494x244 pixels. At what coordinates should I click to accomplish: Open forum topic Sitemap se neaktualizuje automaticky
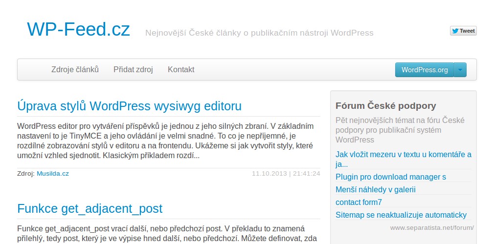click(401, 215)
